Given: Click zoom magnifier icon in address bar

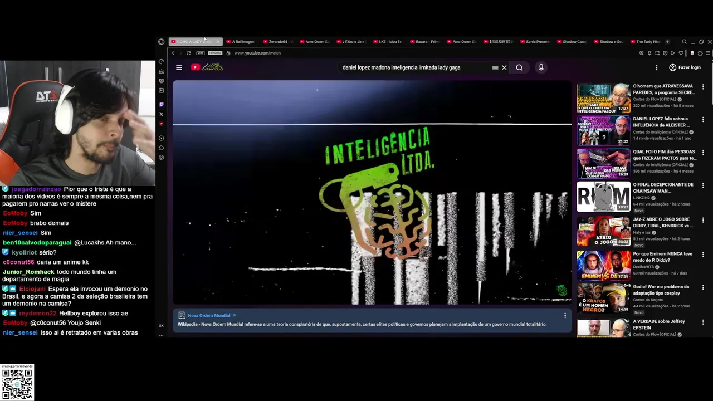Looking at the screenshot, I should [x=642, y=53].
